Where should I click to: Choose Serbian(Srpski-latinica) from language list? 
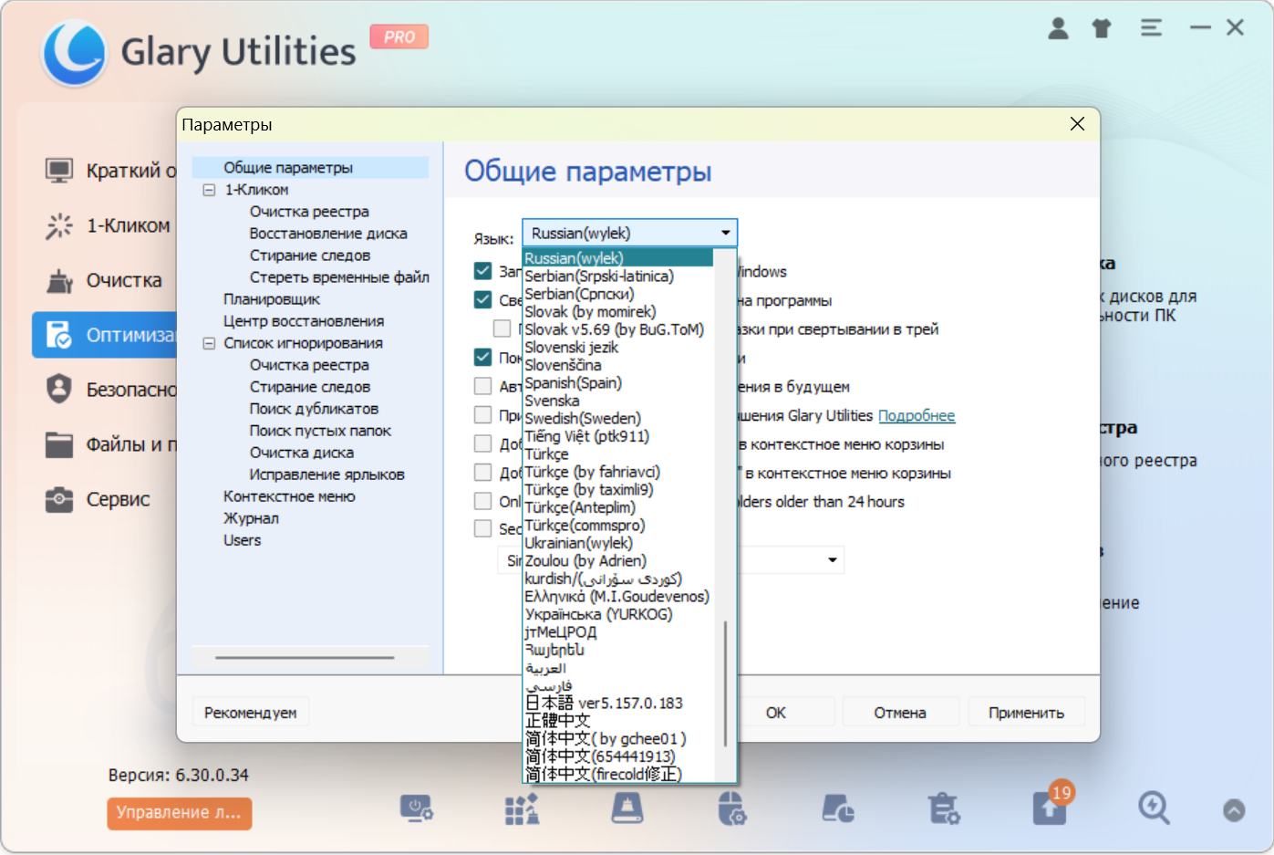tap(599, 276)
